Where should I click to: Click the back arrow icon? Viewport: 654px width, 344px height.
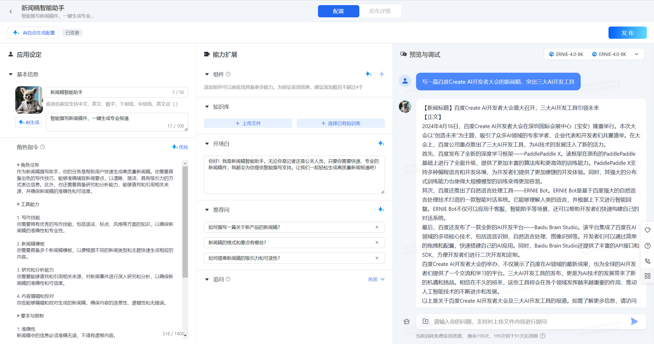pos(11,11)
